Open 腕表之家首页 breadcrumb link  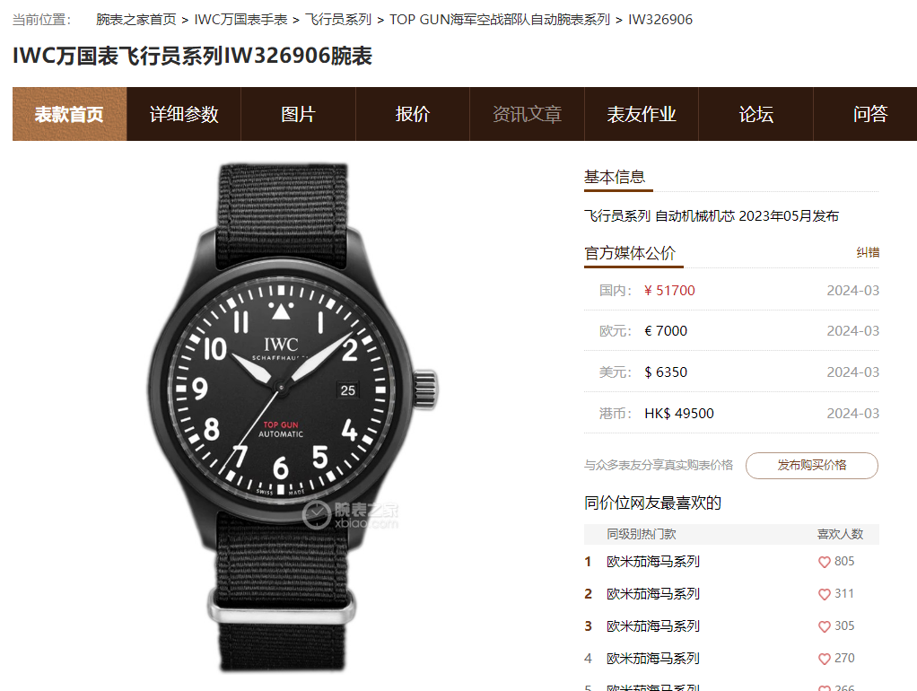click(x=136, y=20)
